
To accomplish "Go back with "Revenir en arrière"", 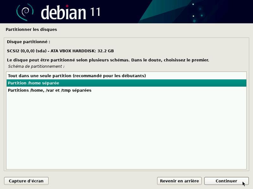I will (x=179, y=181).
